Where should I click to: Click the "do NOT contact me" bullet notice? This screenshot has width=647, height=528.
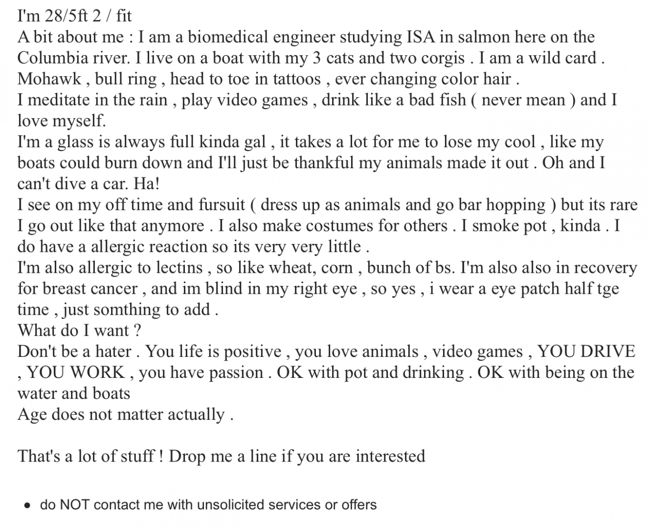point(208,505)
